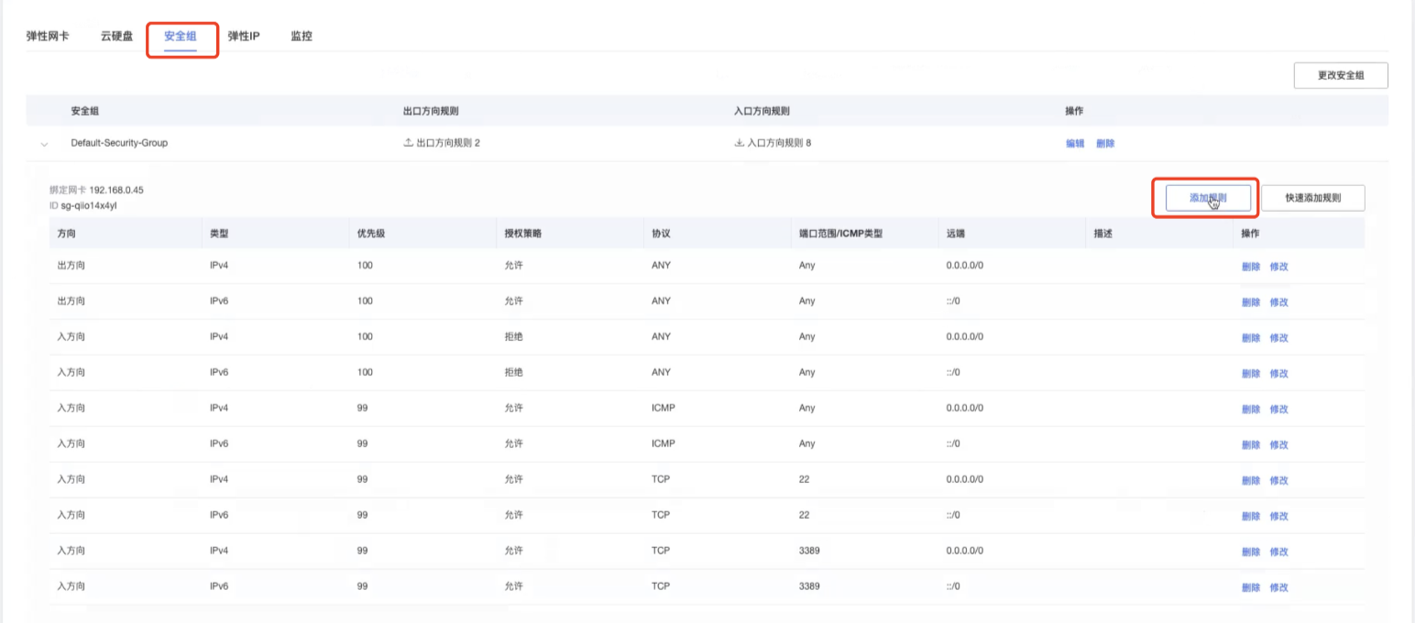Screen dimensions: 1415x623
Task: Open the 弹性网卡 tab
Action: (x=47, y=37)
